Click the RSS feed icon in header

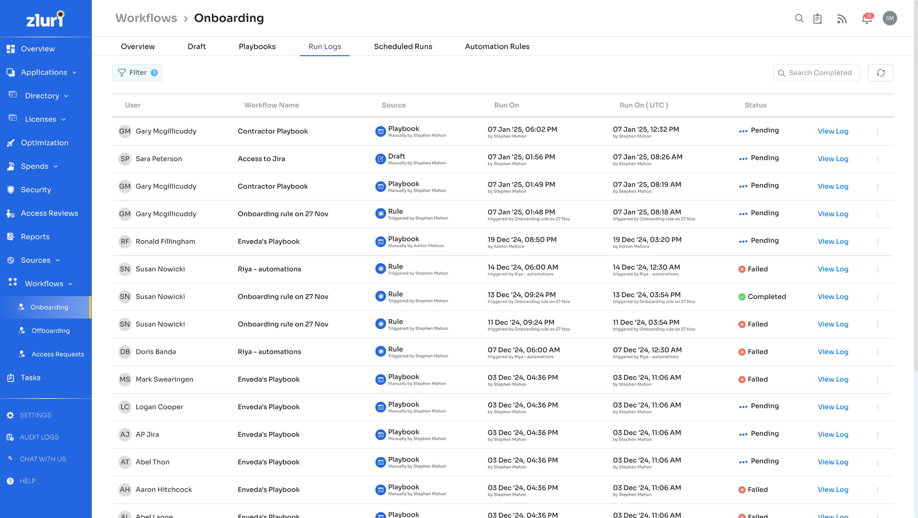tap(842, 19)
